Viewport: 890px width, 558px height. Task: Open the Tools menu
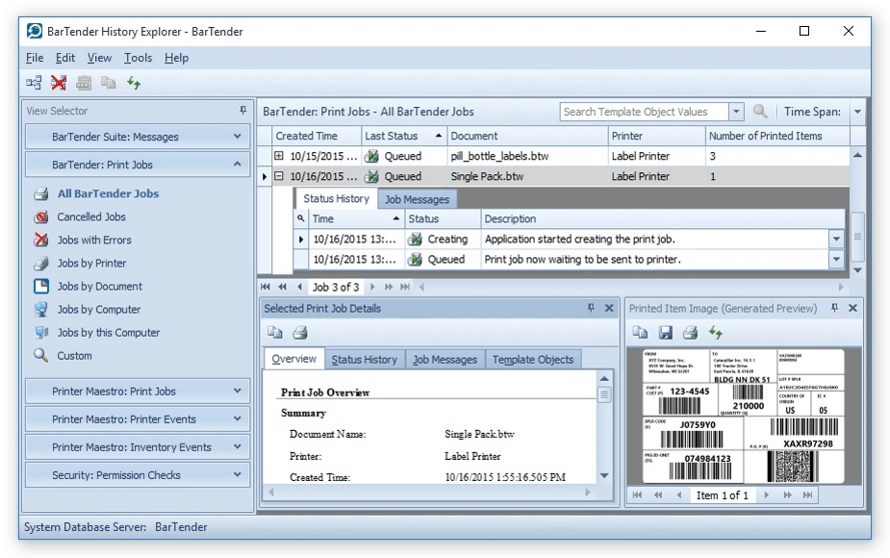pyautogui.click(x=139, y=58)
